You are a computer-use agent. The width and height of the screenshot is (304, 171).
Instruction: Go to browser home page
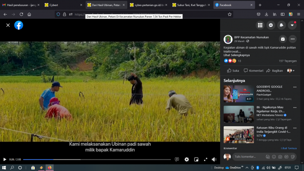click(29, 14)
